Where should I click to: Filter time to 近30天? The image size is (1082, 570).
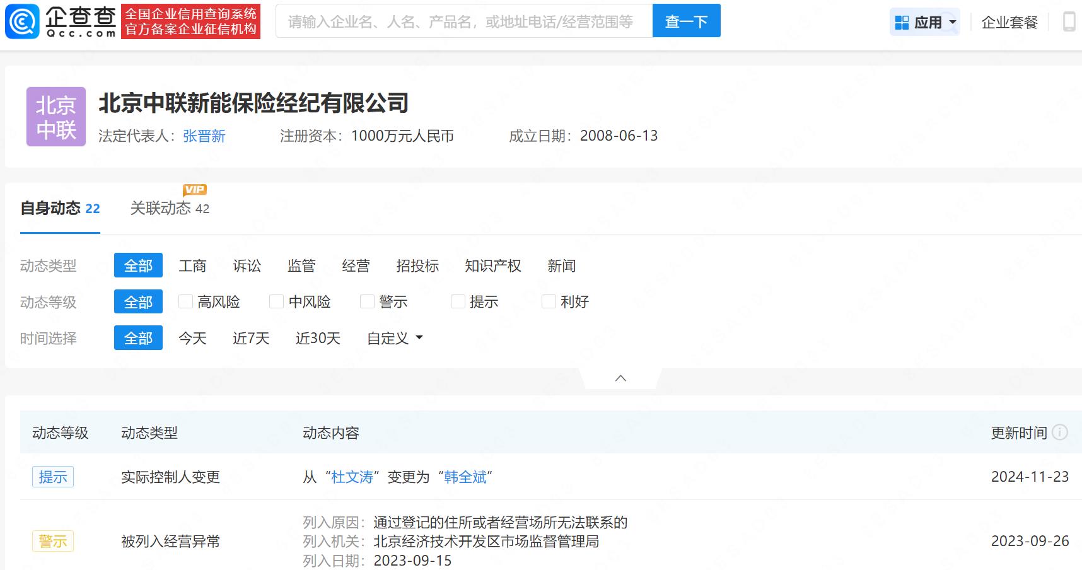pyautogui.click(x=318, y=339)
